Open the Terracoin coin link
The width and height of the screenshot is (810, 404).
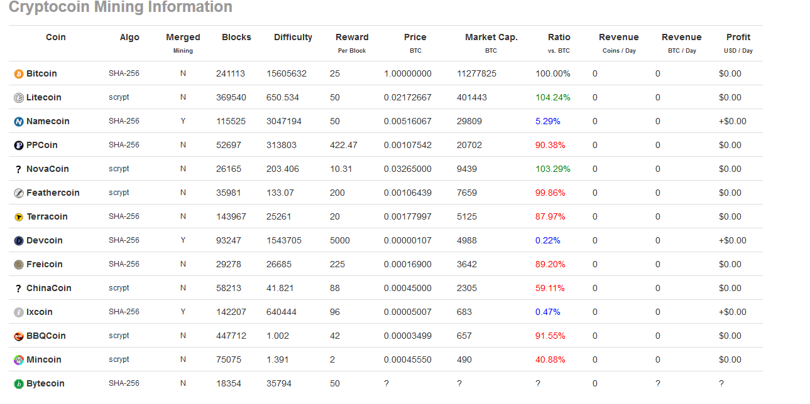coord(47,216)
